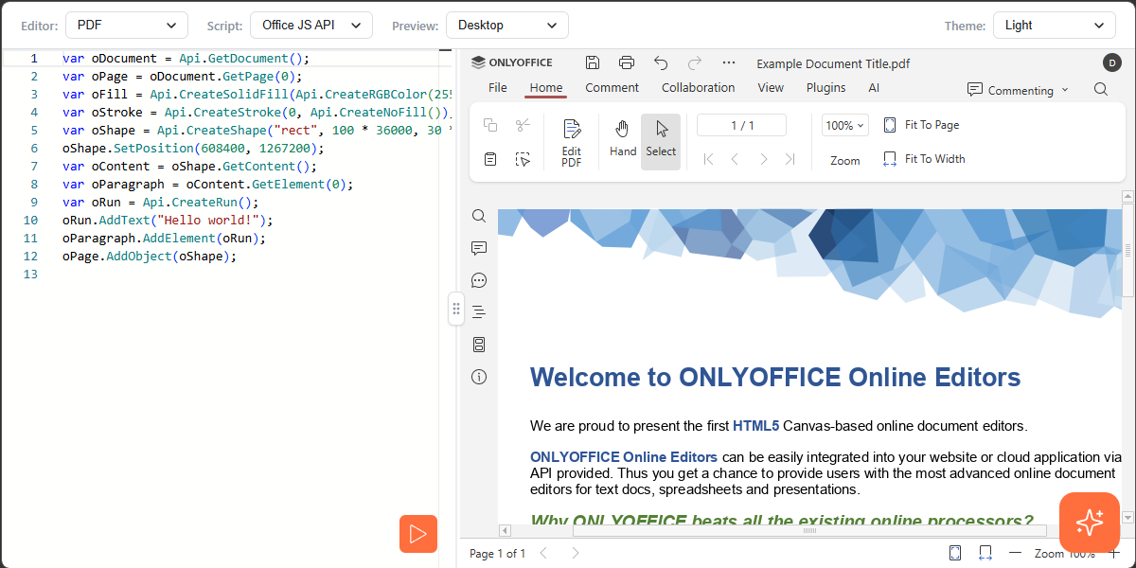Click the Save icon in title bar
Image resolution: width=1136 pixels, height=568 pixels.
point(593,62)
